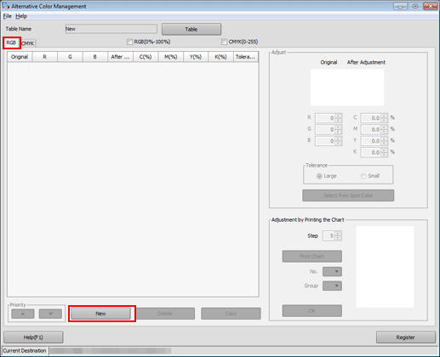Increase the B value with up arrow
The height and width of the screenshot is (357, 440).
click(338, 139)
